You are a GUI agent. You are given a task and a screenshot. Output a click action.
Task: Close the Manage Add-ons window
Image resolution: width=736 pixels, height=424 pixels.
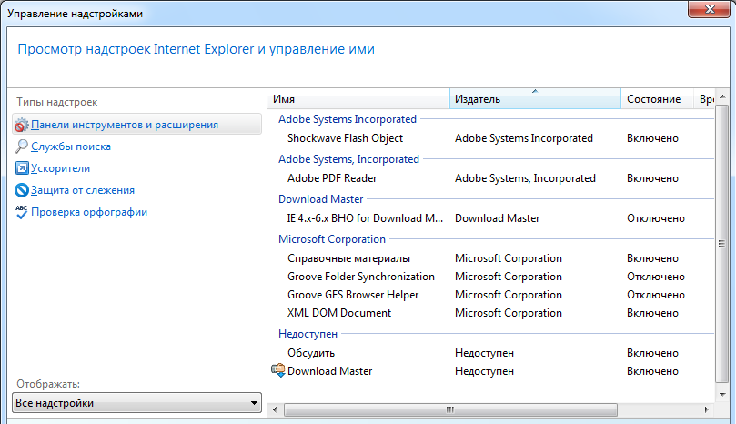pos(708,8)
